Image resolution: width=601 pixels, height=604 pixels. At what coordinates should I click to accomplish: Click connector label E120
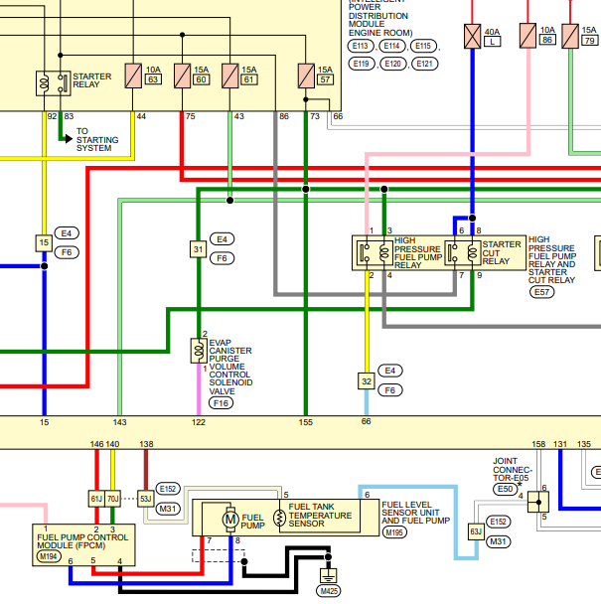pyautogui.click(x=393, y=64)
